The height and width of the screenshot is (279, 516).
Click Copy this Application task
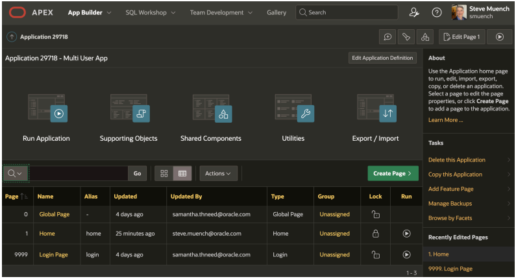point(455,175)
